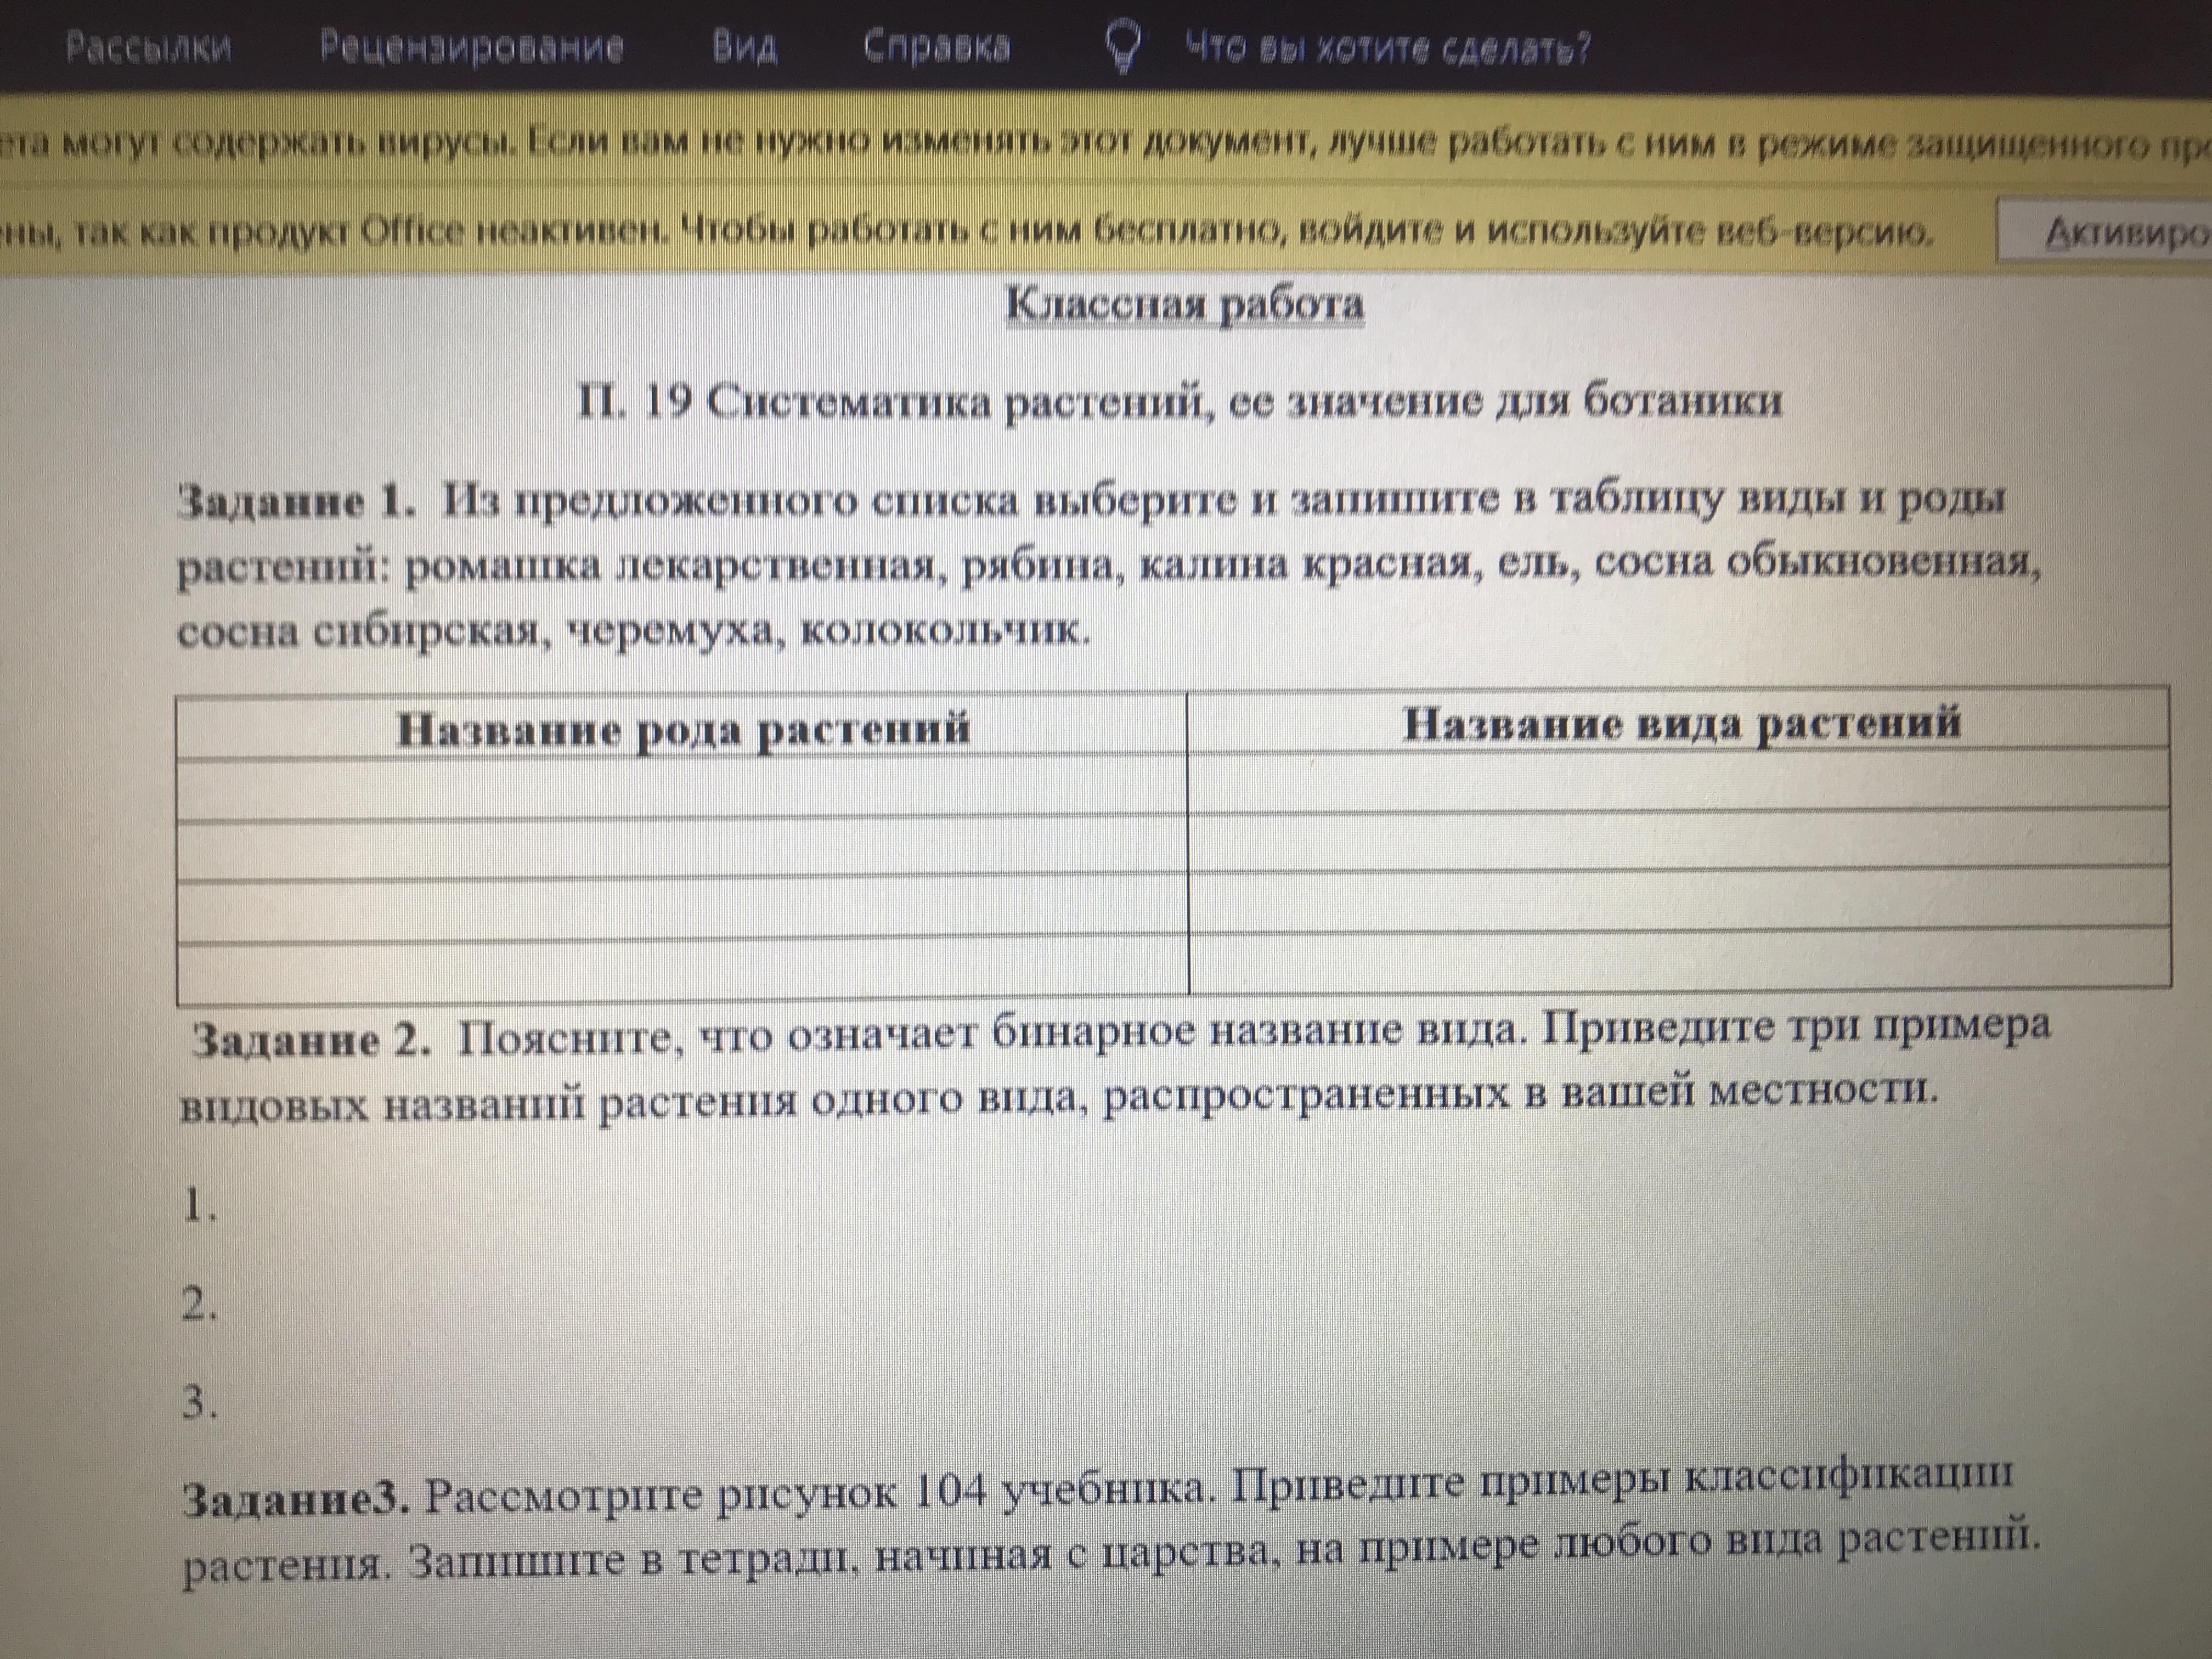Open the Вид ribbon tab
Screen dimensions: 2212x1659
(x=744, y=47)
